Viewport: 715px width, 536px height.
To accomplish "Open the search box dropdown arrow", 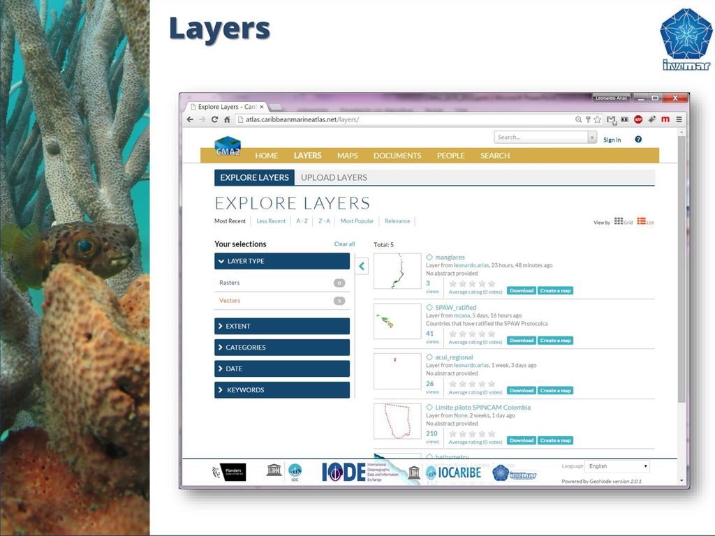I will click(x=592, y=137).
